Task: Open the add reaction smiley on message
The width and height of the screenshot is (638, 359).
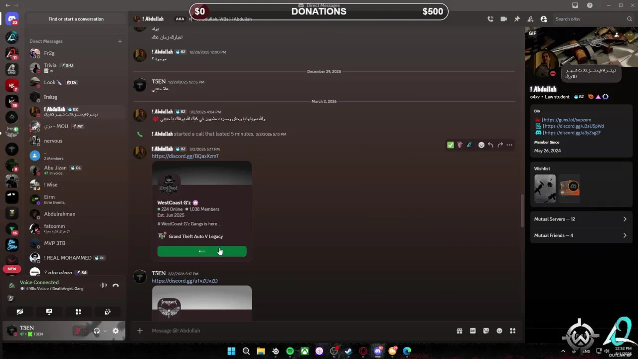Action: click(481, 145)
